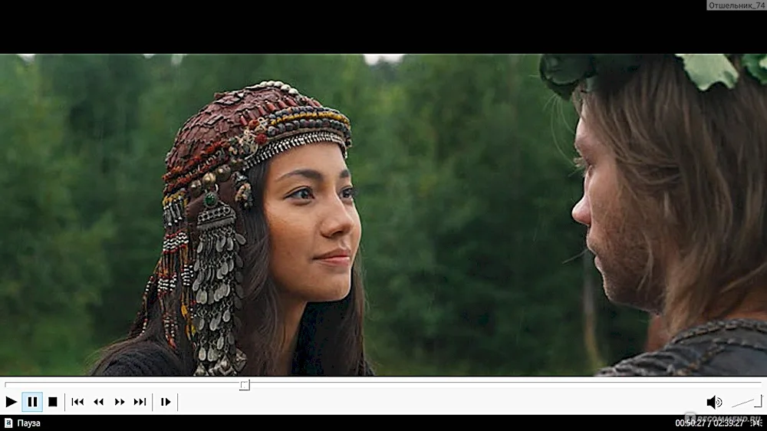The image size is (767, 431).
Task: Skip to previous track
Action: click(x=77, y=402)
